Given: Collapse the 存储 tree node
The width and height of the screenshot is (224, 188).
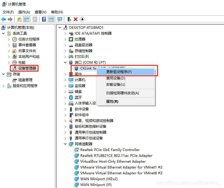Looking at the screenshot, I should coord(4,74).
